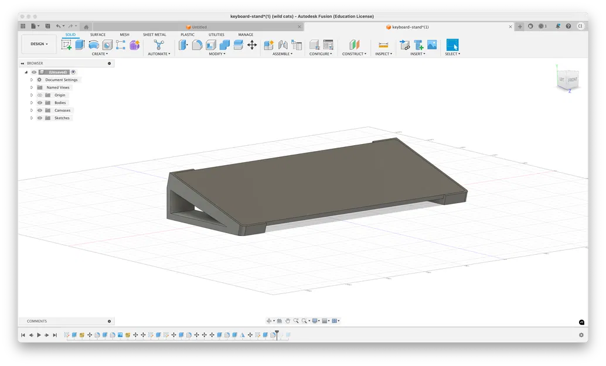Click the Measure tool under Inspect
Screen dimensions: 606x366
coord(383,45)
